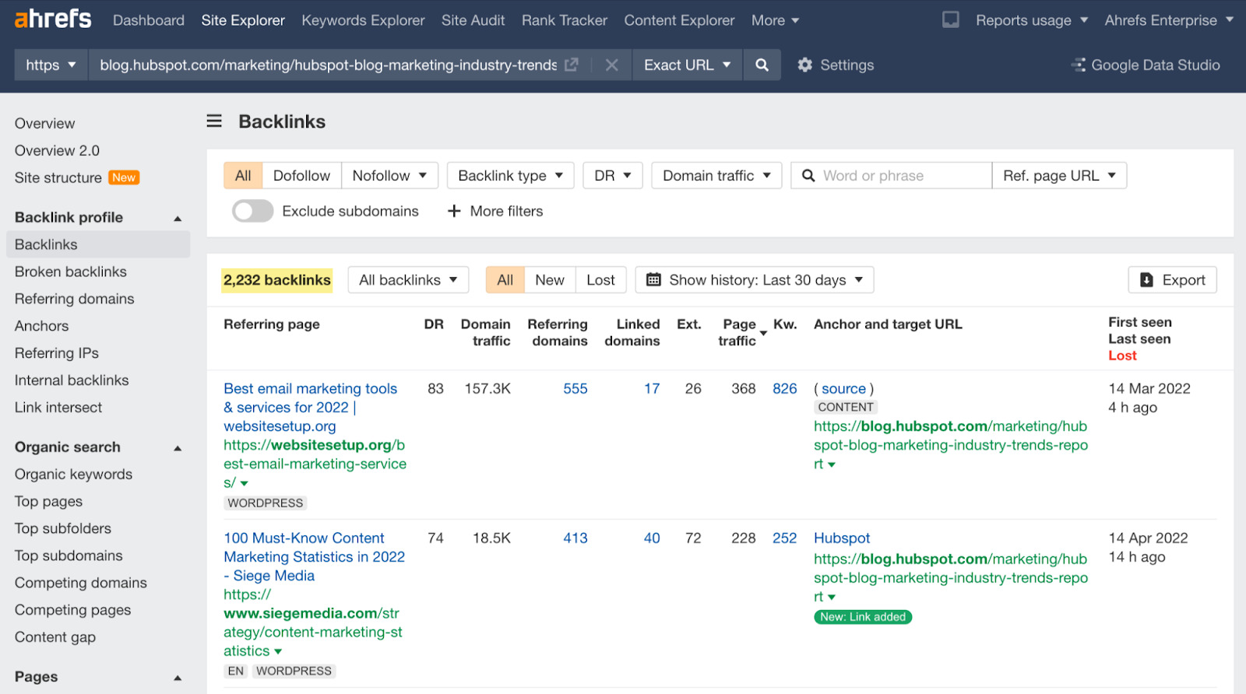Click the monitor icon in top bar
The width and height of the screenshot is (1246, 694).
coord(951,19)
